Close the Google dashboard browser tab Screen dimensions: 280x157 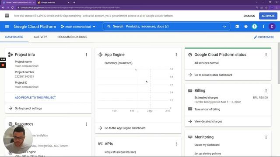69,3
